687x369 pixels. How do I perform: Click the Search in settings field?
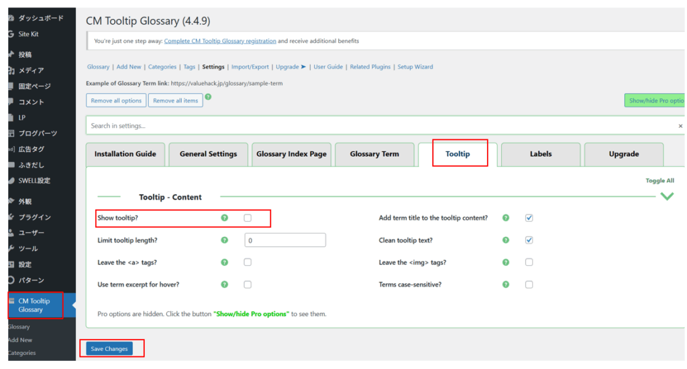(382, 125)
